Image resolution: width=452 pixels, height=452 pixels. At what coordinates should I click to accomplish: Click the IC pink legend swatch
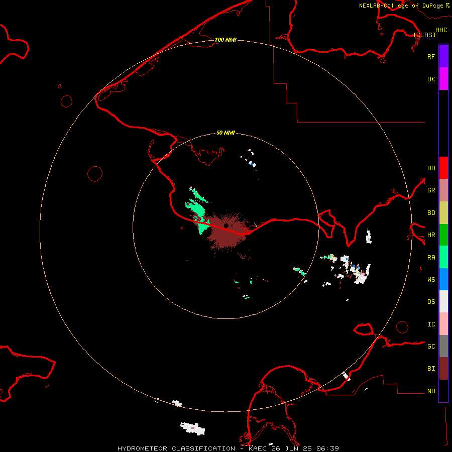tap(443, 324)
